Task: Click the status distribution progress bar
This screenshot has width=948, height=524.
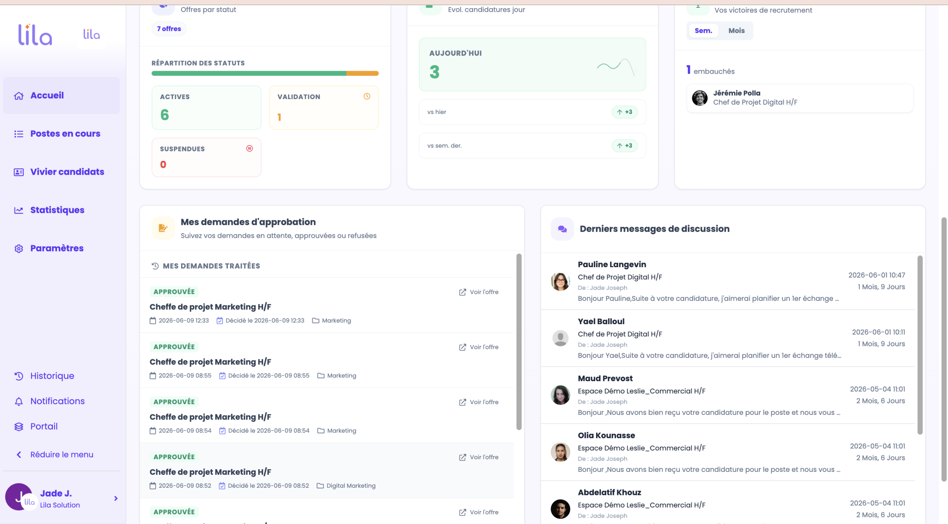Action: click(265, 73)
